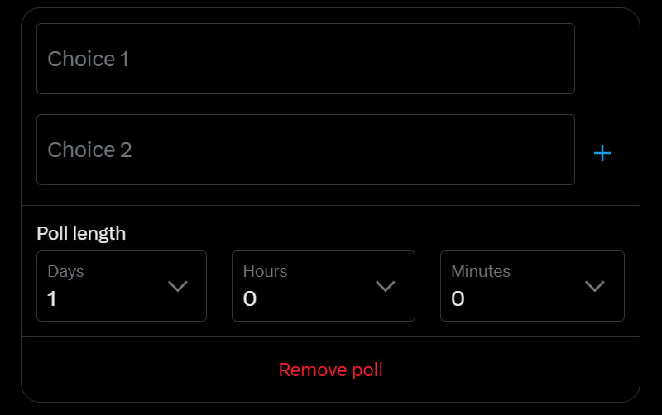Open the Minutes dropdown
662x415 pixels.
pyautogui.click(x=531, y=286)
